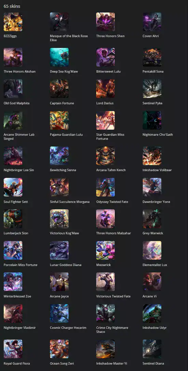Click the Meowrick skin picture
The height and width of the screenshot is (371, 188).
click(106, 250)
